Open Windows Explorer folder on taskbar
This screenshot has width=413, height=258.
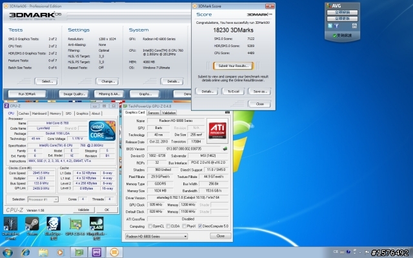43,252
